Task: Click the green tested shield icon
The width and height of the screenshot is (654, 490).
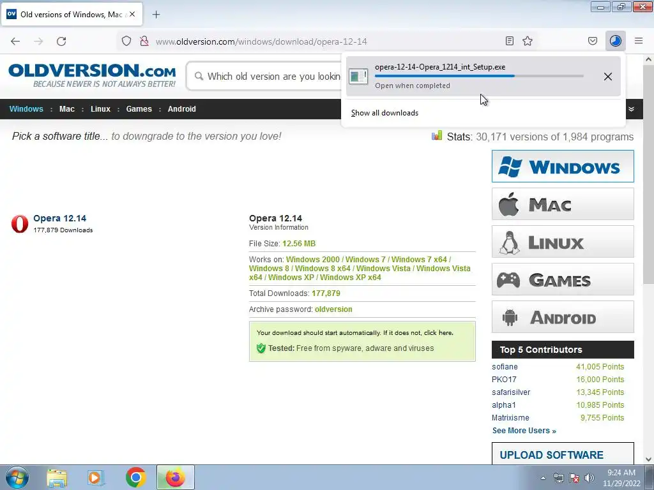Action: click(x=261, y=348)
